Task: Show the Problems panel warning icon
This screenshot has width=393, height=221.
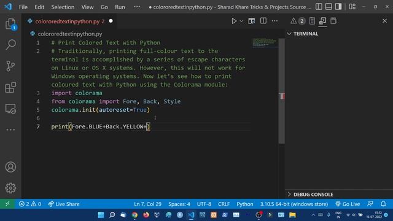Action: tap(294, 21)
